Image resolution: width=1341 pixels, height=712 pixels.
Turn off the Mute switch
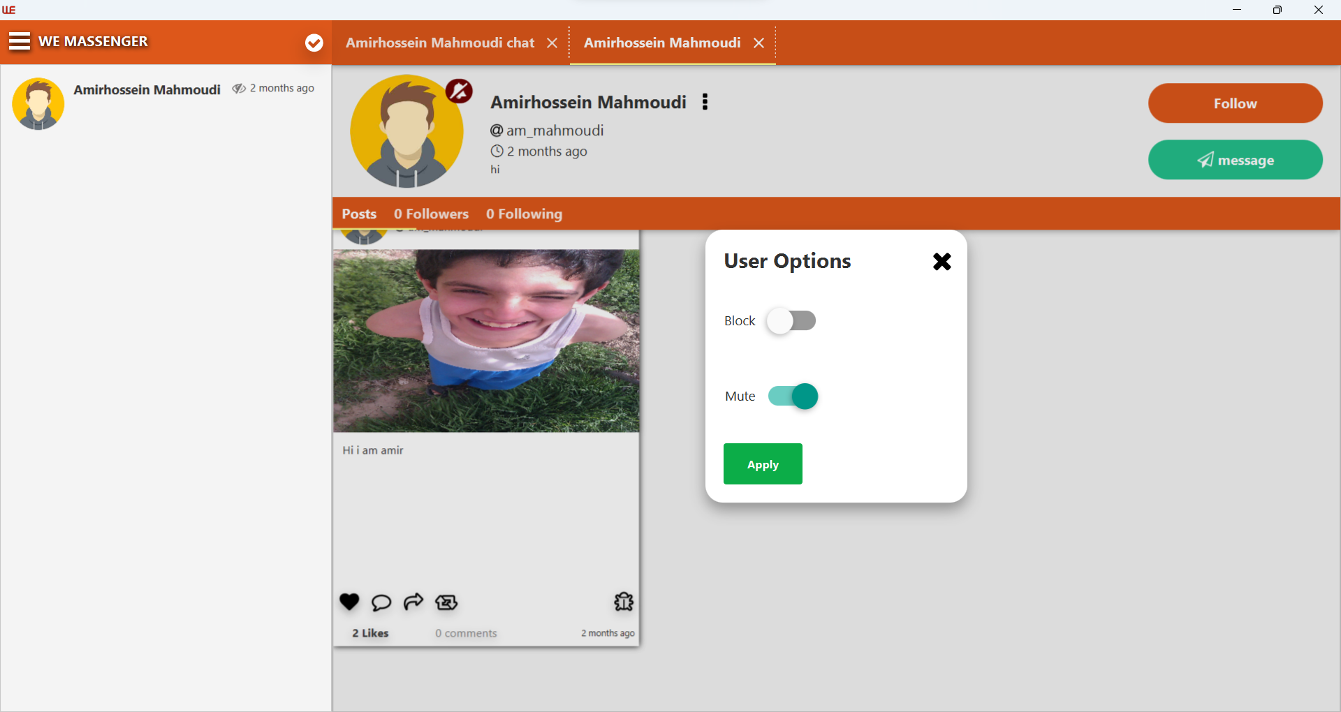pyautogui.click(x=793, y=396)
